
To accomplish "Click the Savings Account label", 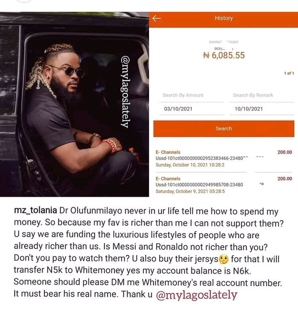I will (x=223, y=42).
